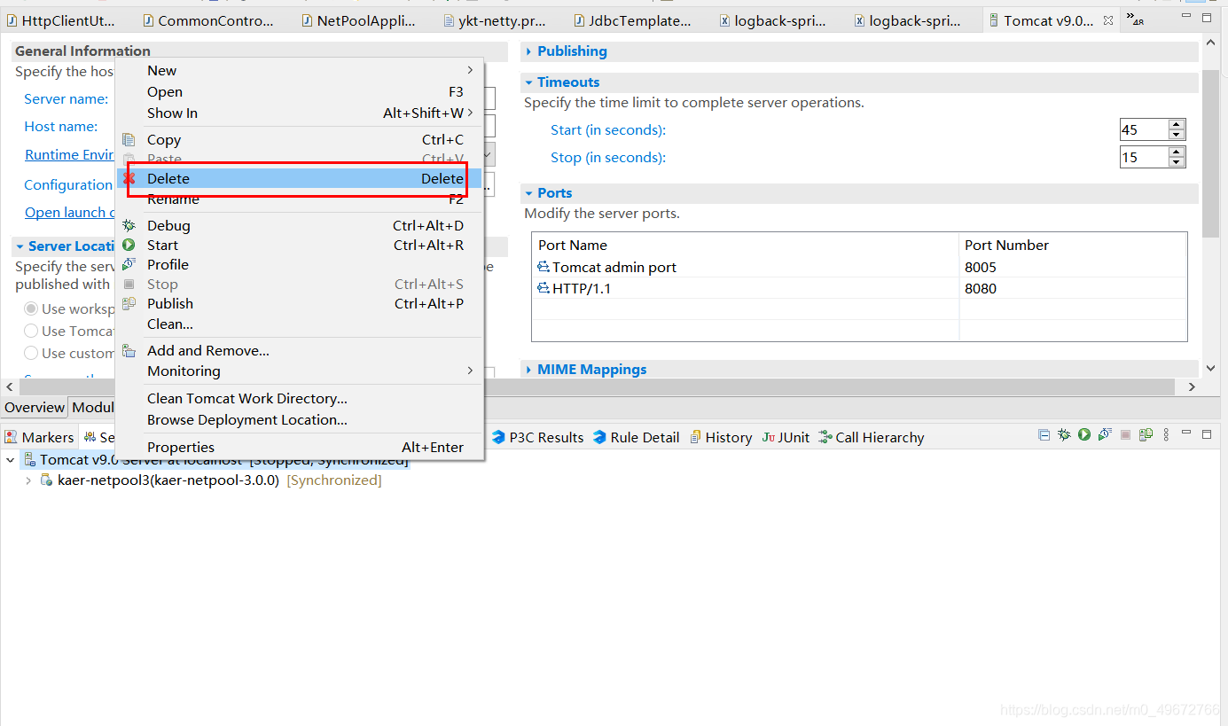The height and width of the screenshot is (726, 1228).
Task: Switch to the Overview tab
Action: [x=34, y=407]
